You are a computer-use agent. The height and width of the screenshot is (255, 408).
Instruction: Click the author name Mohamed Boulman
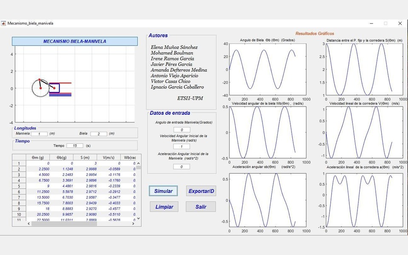pyautogui.click(x=172, y=53)
